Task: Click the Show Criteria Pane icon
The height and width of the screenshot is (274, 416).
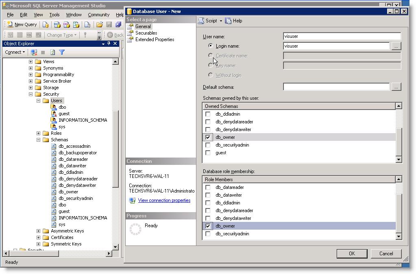Action: tap(20, 35)
